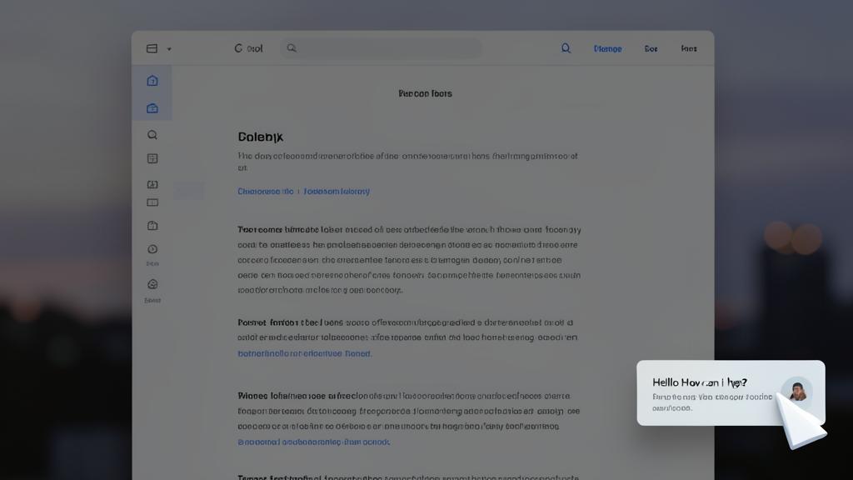Open the dropdown arrow beside layout icon
This screenshot has height=480, width=853.
169,49
